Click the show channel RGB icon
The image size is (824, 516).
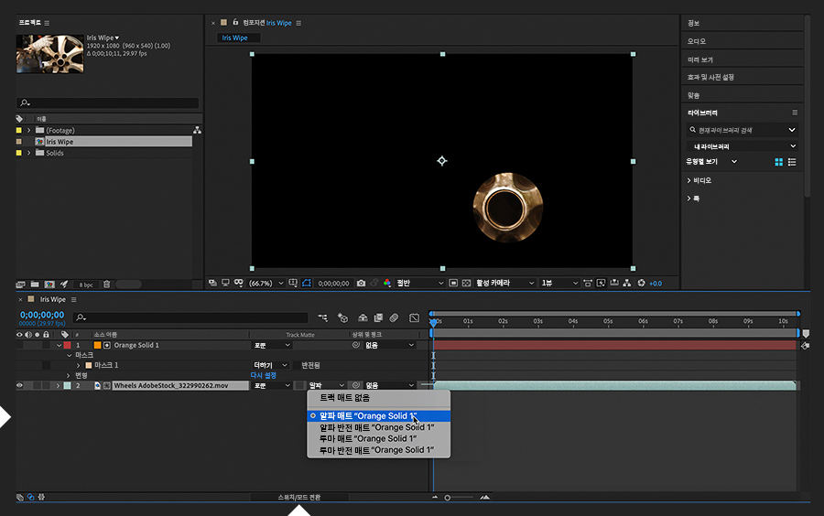tap(387, 284)
